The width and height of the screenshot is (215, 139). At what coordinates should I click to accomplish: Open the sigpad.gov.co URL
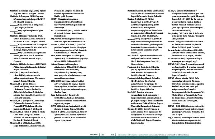[187, 60]
